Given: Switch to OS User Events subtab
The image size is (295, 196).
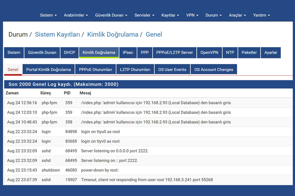Looking at the screenshot, I should [x=172, y=70].
